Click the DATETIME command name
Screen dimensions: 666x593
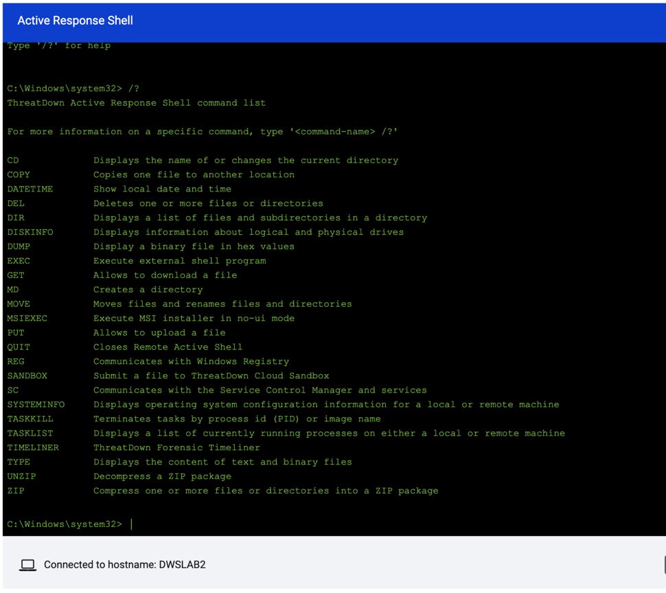(x=30, y=189)
